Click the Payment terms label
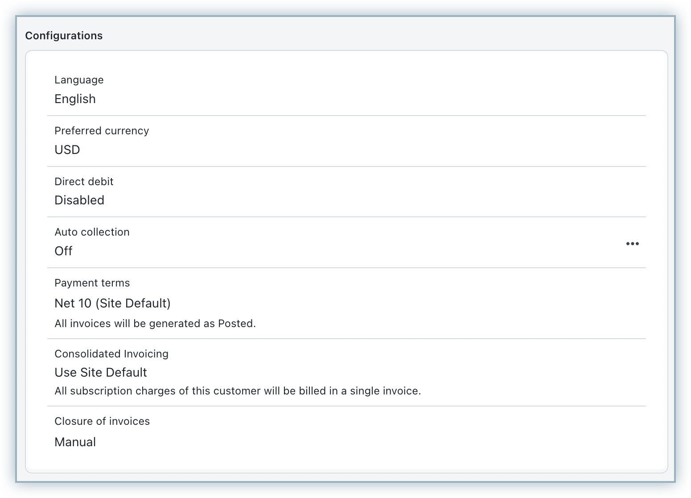Image resolution: width=691 pixels, height=498 pixels. [92, 283]
